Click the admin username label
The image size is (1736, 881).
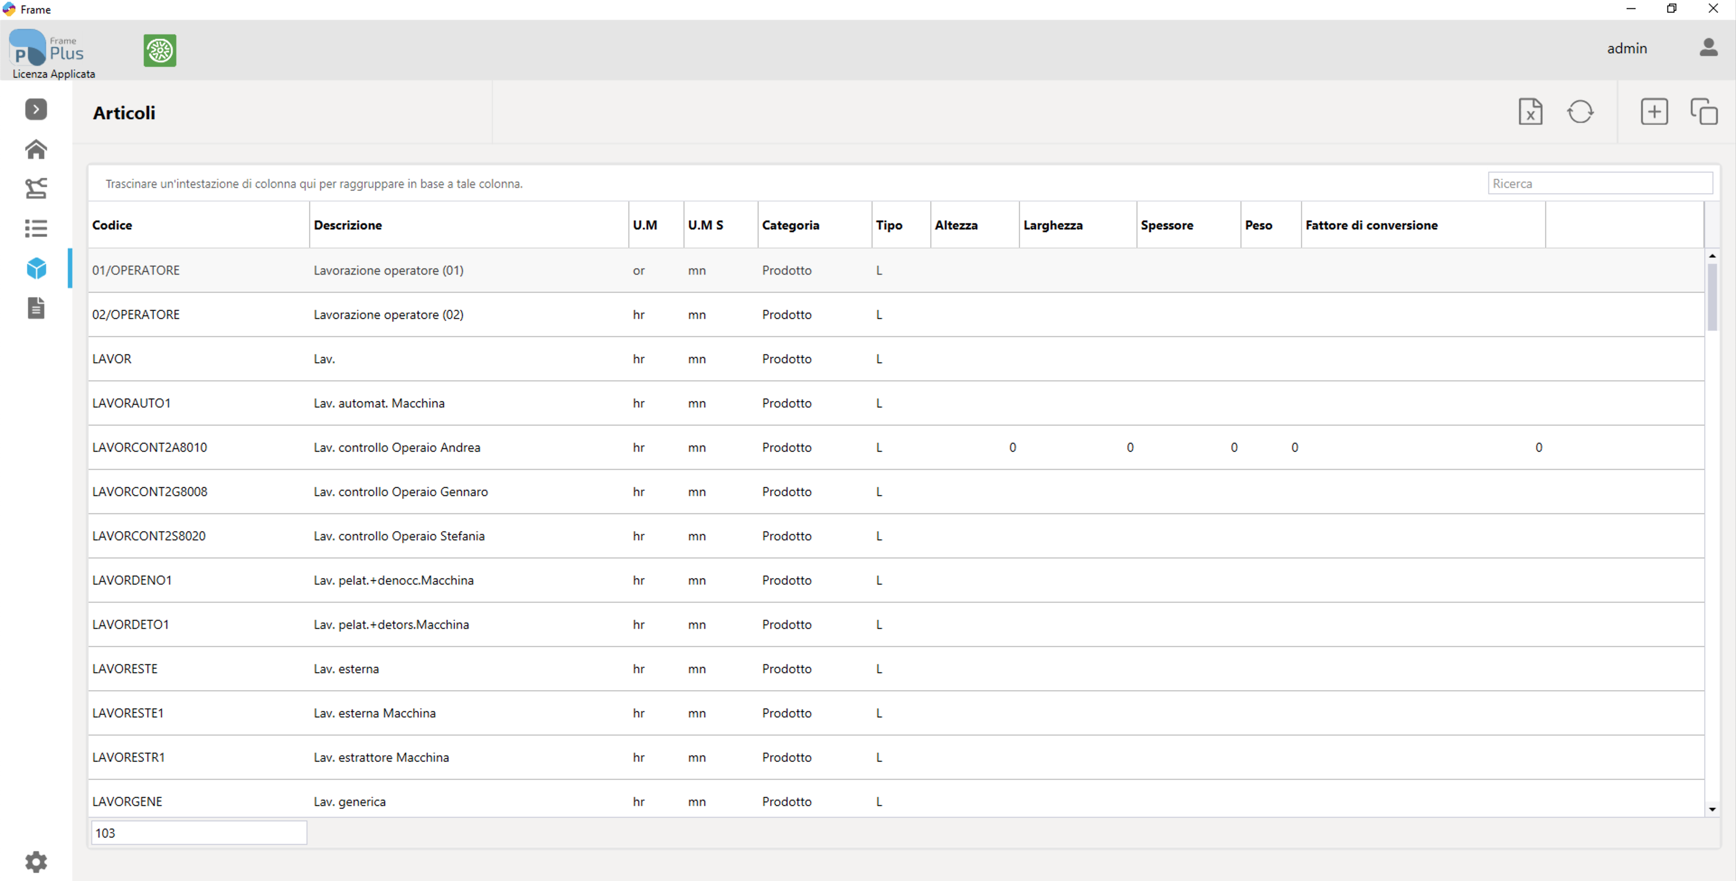pyautogui.click(x=1626, y=48)
